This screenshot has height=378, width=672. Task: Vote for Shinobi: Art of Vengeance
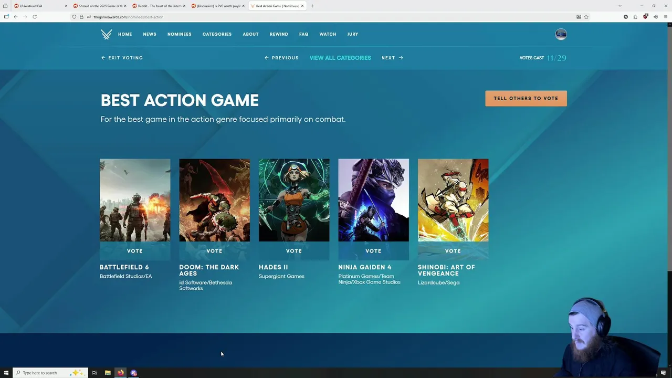coord(453,251)
